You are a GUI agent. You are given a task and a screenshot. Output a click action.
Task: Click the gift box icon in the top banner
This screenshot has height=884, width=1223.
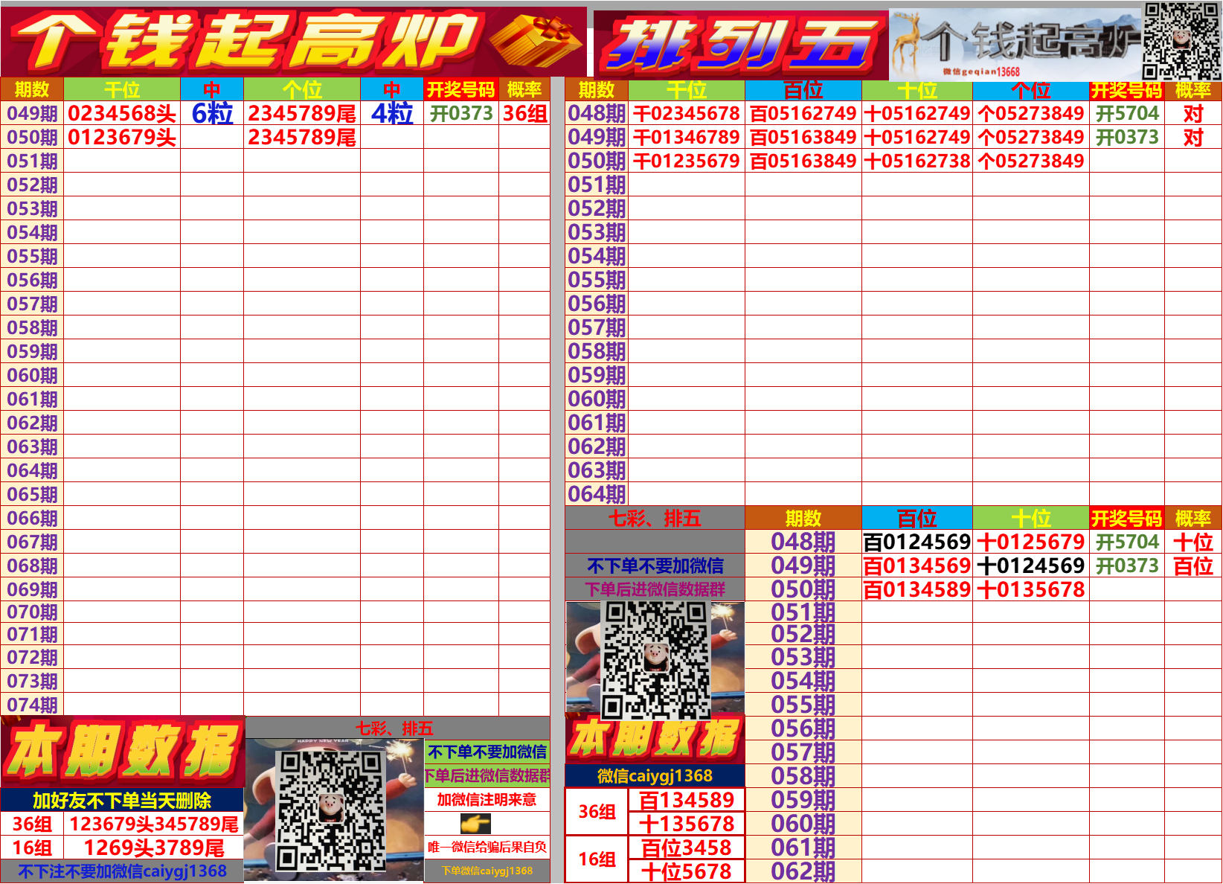point(536,41)
